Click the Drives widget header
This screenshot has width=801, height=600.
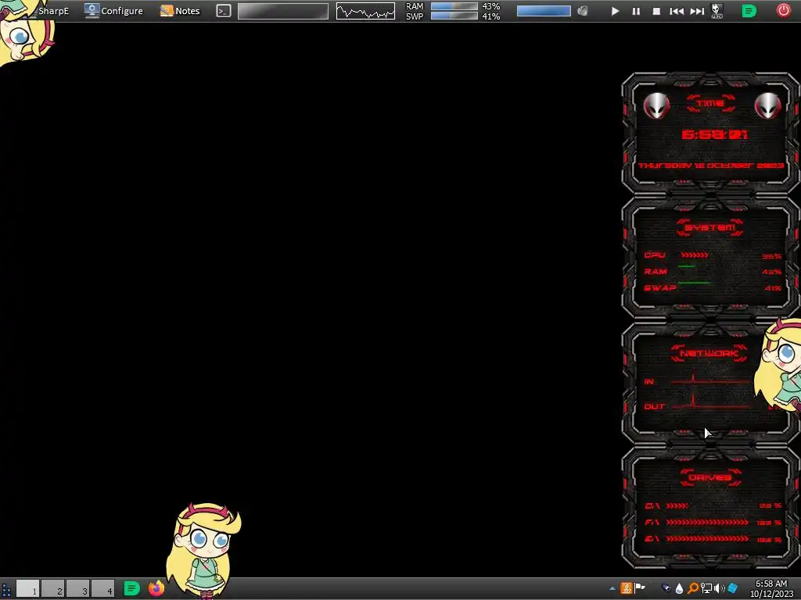[710, 477]
